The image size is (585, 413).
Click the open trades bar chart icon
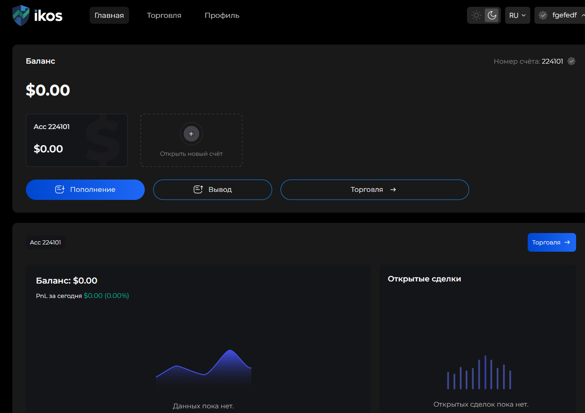(479, 373)
